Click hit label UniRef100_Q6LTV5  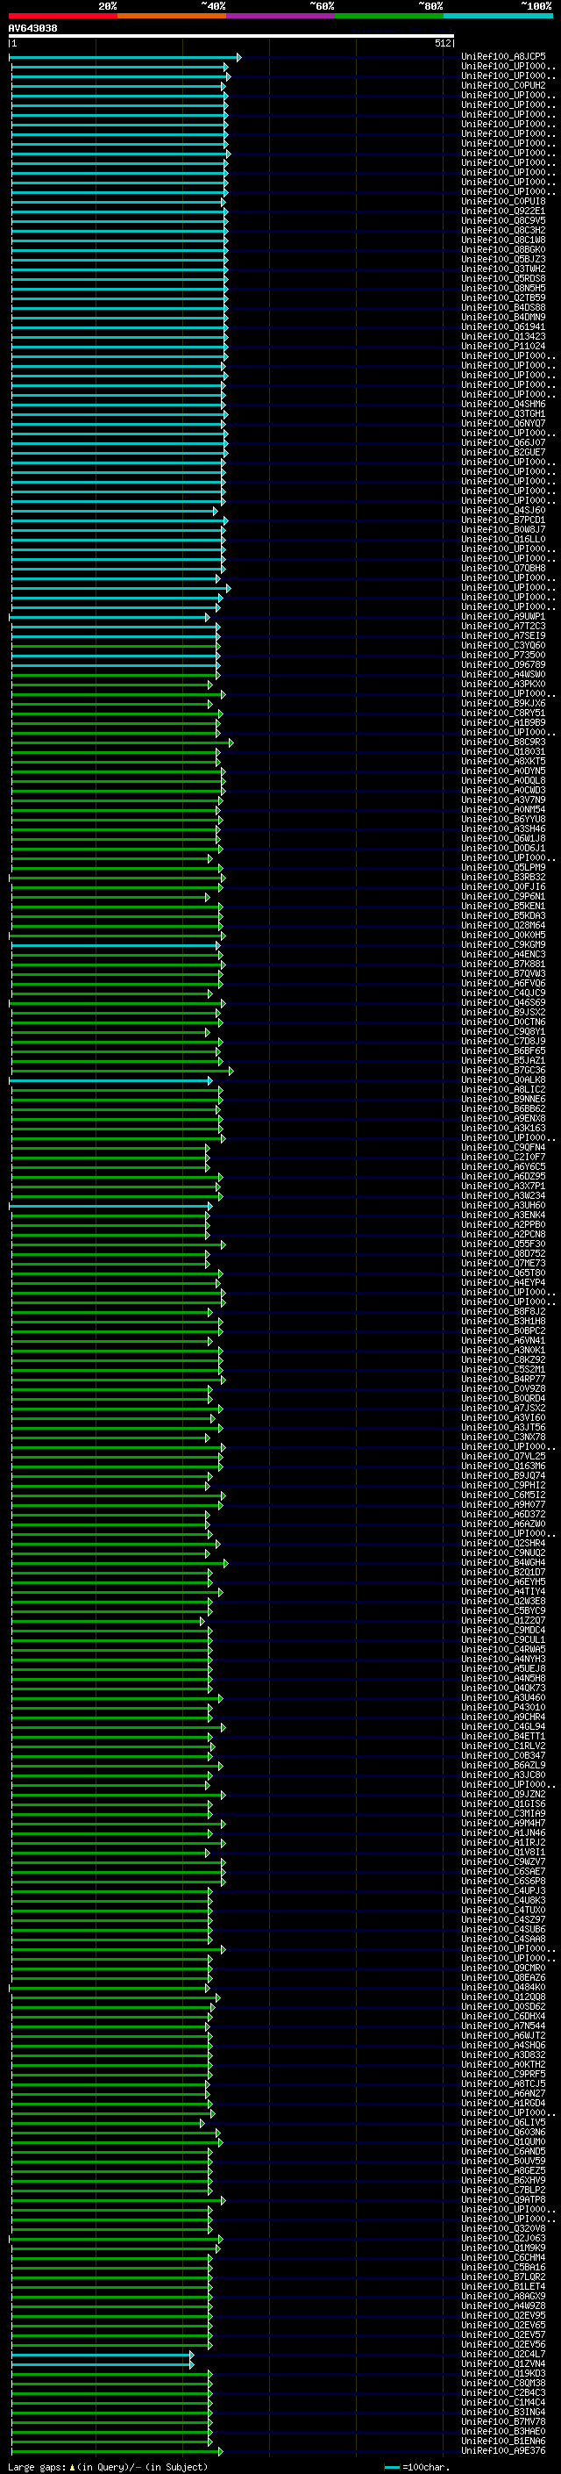point(503,2122)
